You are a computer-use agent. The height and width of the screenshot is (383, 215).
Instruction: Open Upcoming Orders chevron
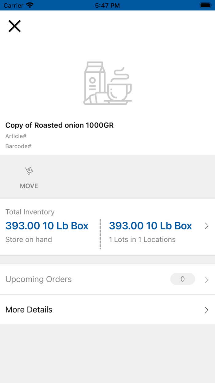(x=207, y=280)
